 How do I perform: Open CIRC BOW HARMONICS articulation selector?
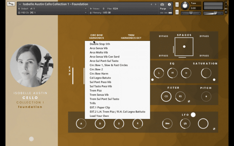pyautogui.click(x=96, y=37)
